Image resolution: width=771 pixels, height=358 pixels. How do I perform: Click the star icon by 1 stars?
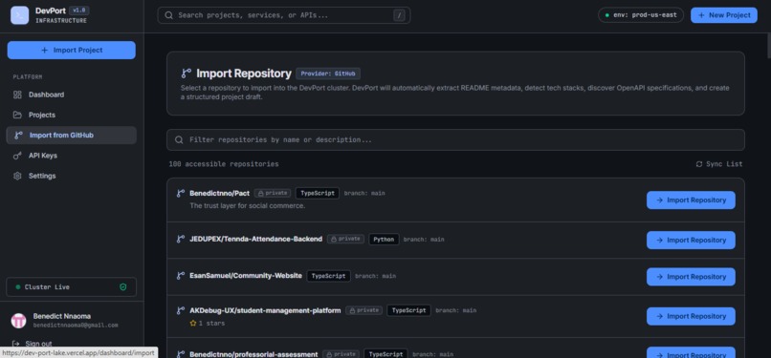pyautogui.click(x=193, y=324)
